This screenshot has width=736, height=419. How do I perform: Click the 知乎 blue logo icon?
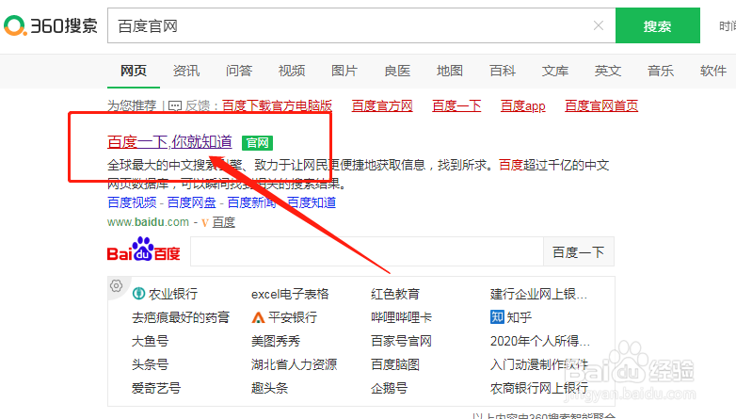pos(497,317)
